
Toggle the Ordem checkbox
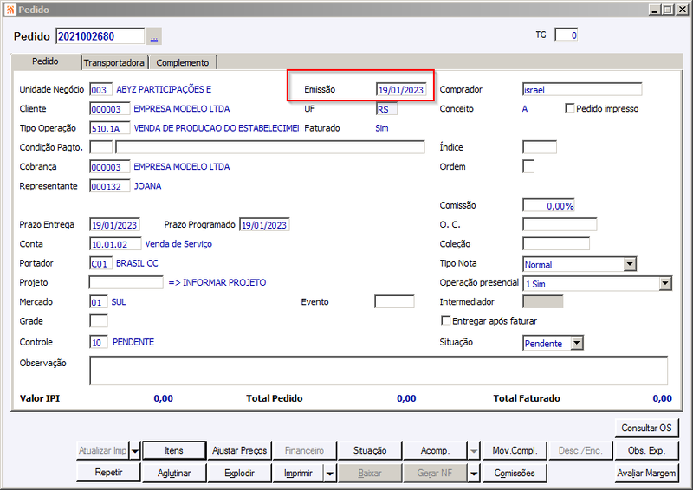pyautogui.click(x=528, y=166)
